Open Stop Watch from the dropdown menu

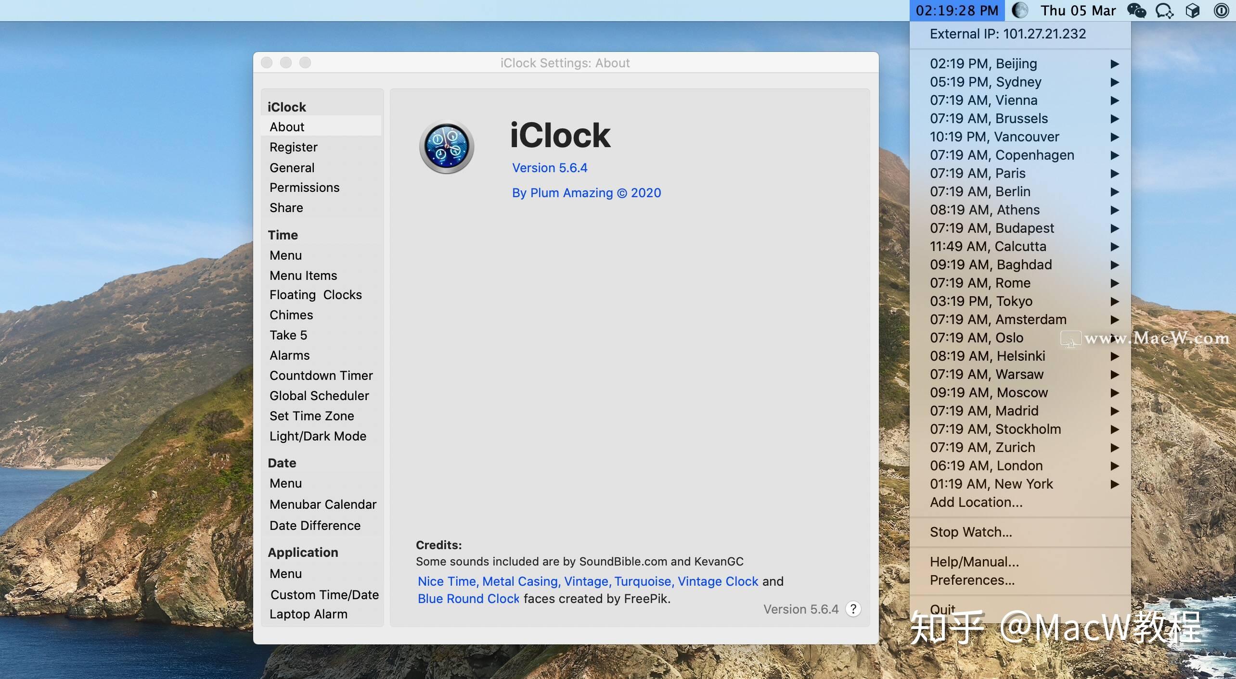[x=971, y=532]
